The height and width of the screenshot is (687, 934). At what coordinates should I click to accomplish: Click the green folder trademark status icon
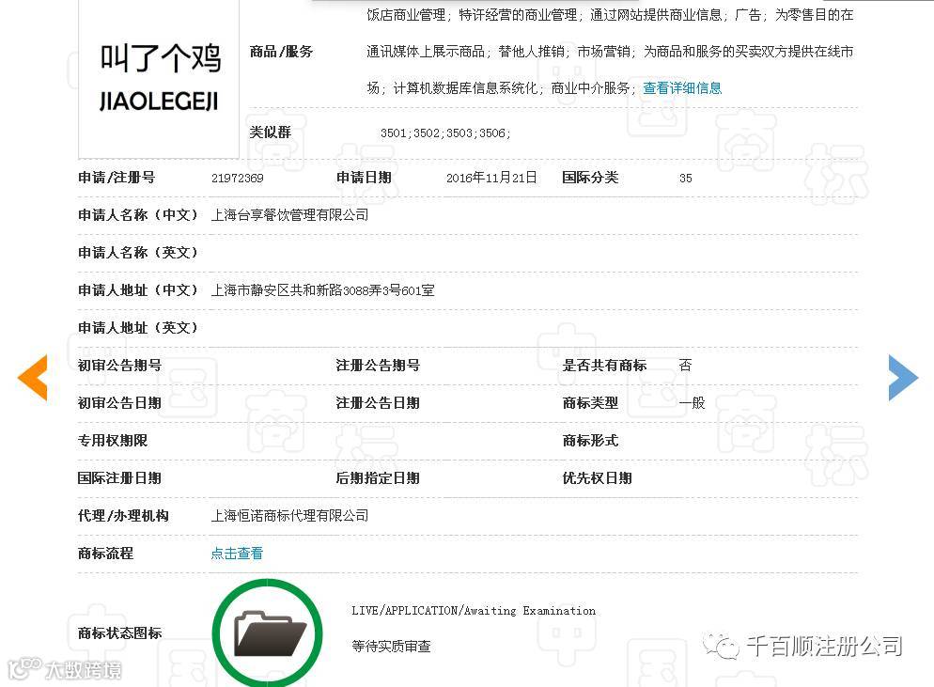point(268,632)
